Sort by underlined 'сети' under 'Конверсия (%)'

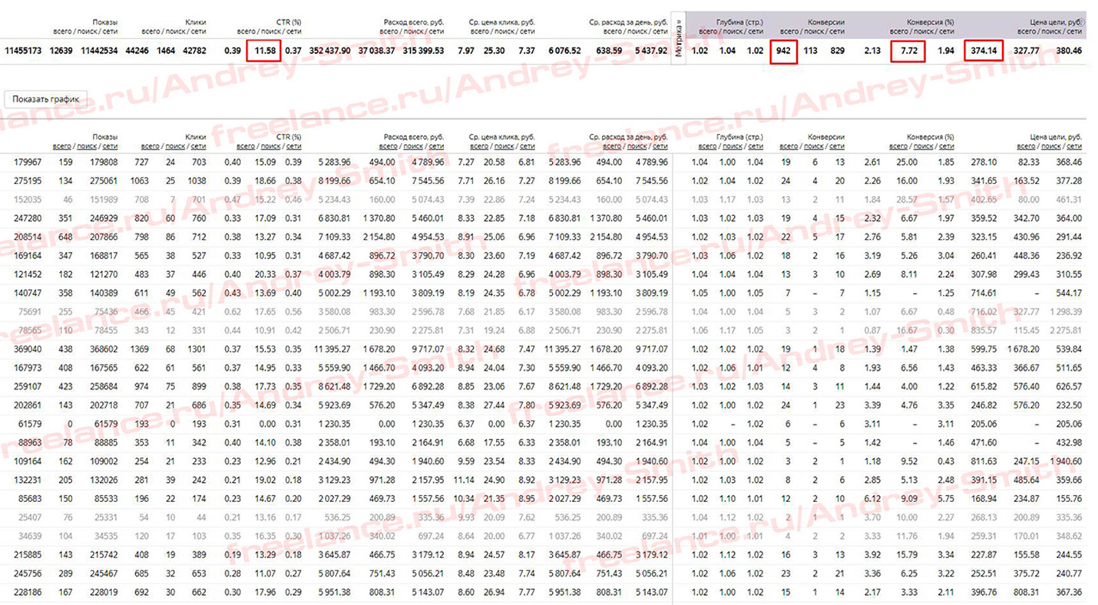(946, 146)
